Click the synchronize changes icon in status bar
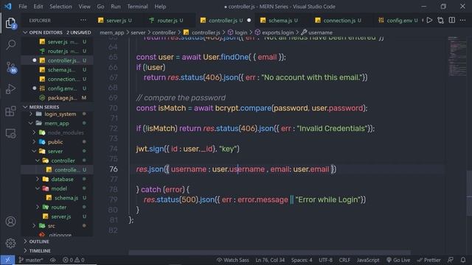 point(53,260)
